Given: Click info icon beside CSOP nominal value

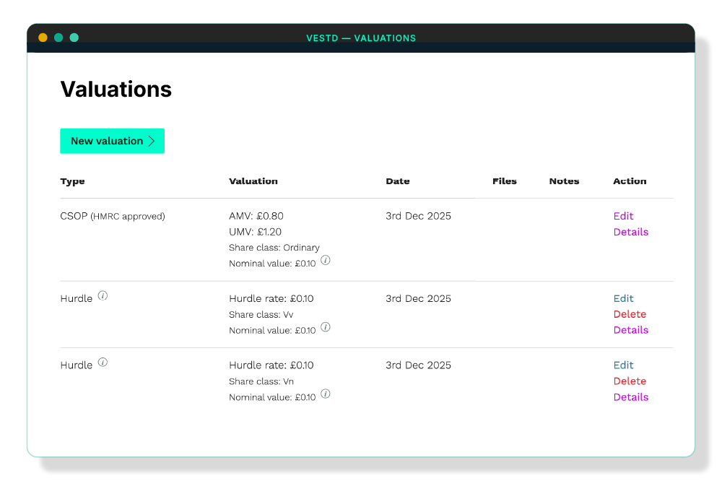Looking at the screenshot, I should click(x=325, y=260).
